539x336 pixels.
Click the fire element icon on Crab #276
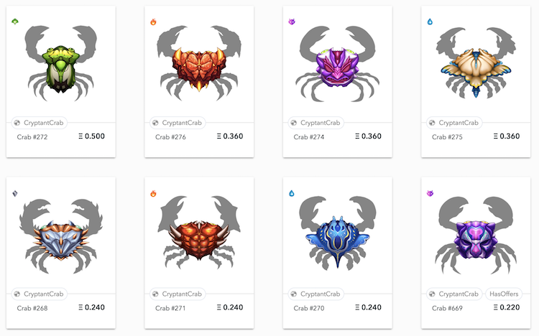(x=153, y=22)
